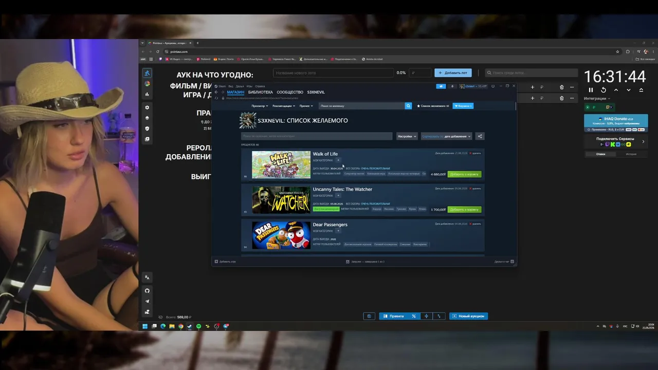This screenshot has width=658, height=370.
Task: Add amount to first lot with plus
Action: click(x=533, y=87)
